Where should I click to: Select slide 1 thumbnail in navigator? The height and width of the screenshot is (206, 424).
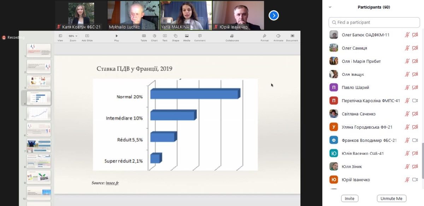tap(39, 50)
